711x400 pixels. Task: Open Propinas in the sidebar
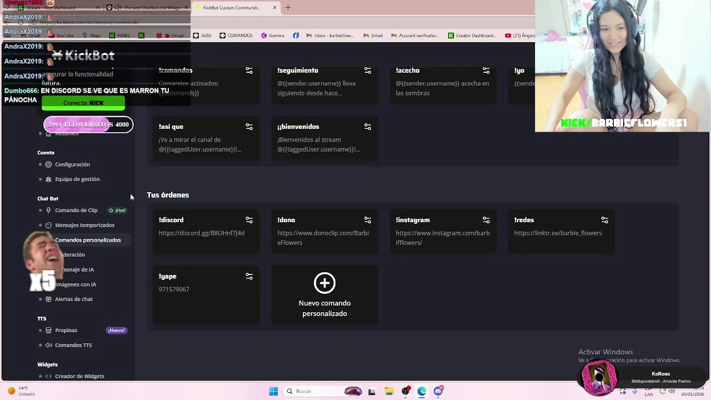(66, 330)
